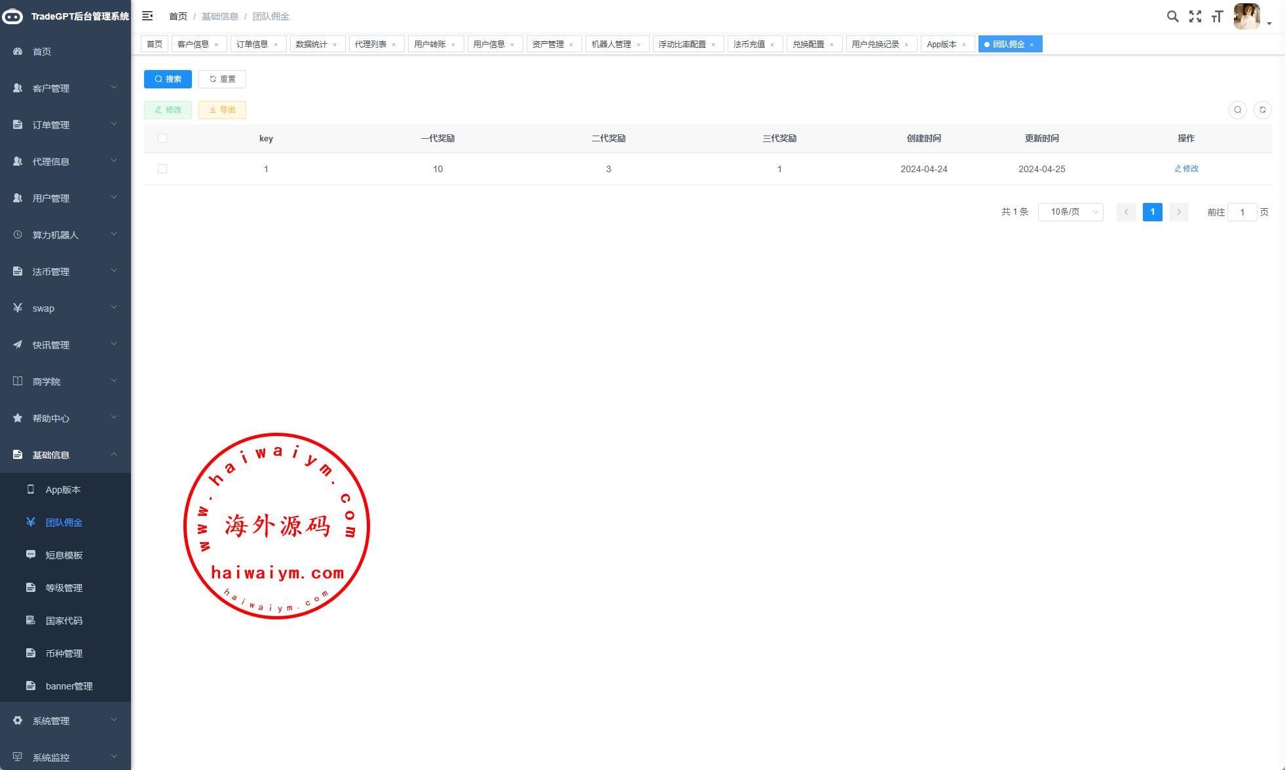Viewport: 1285px width, 770px height.
Task: Open 国家代码 in the sidebar
Action: point(64,621)
